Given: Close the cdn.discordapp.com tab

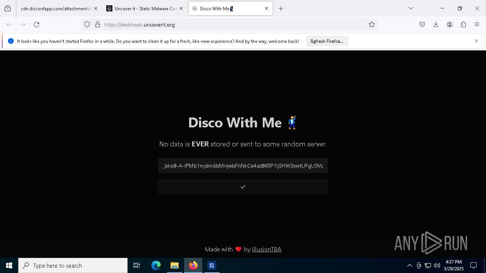Looking at the screenshot, I should coord(95,8).
